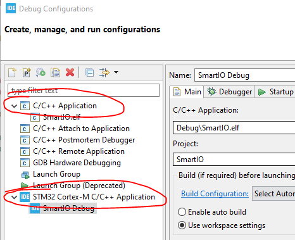Click the New prototype configuration icon
This screenshot has width=295, height=240.
click(27, 73)
